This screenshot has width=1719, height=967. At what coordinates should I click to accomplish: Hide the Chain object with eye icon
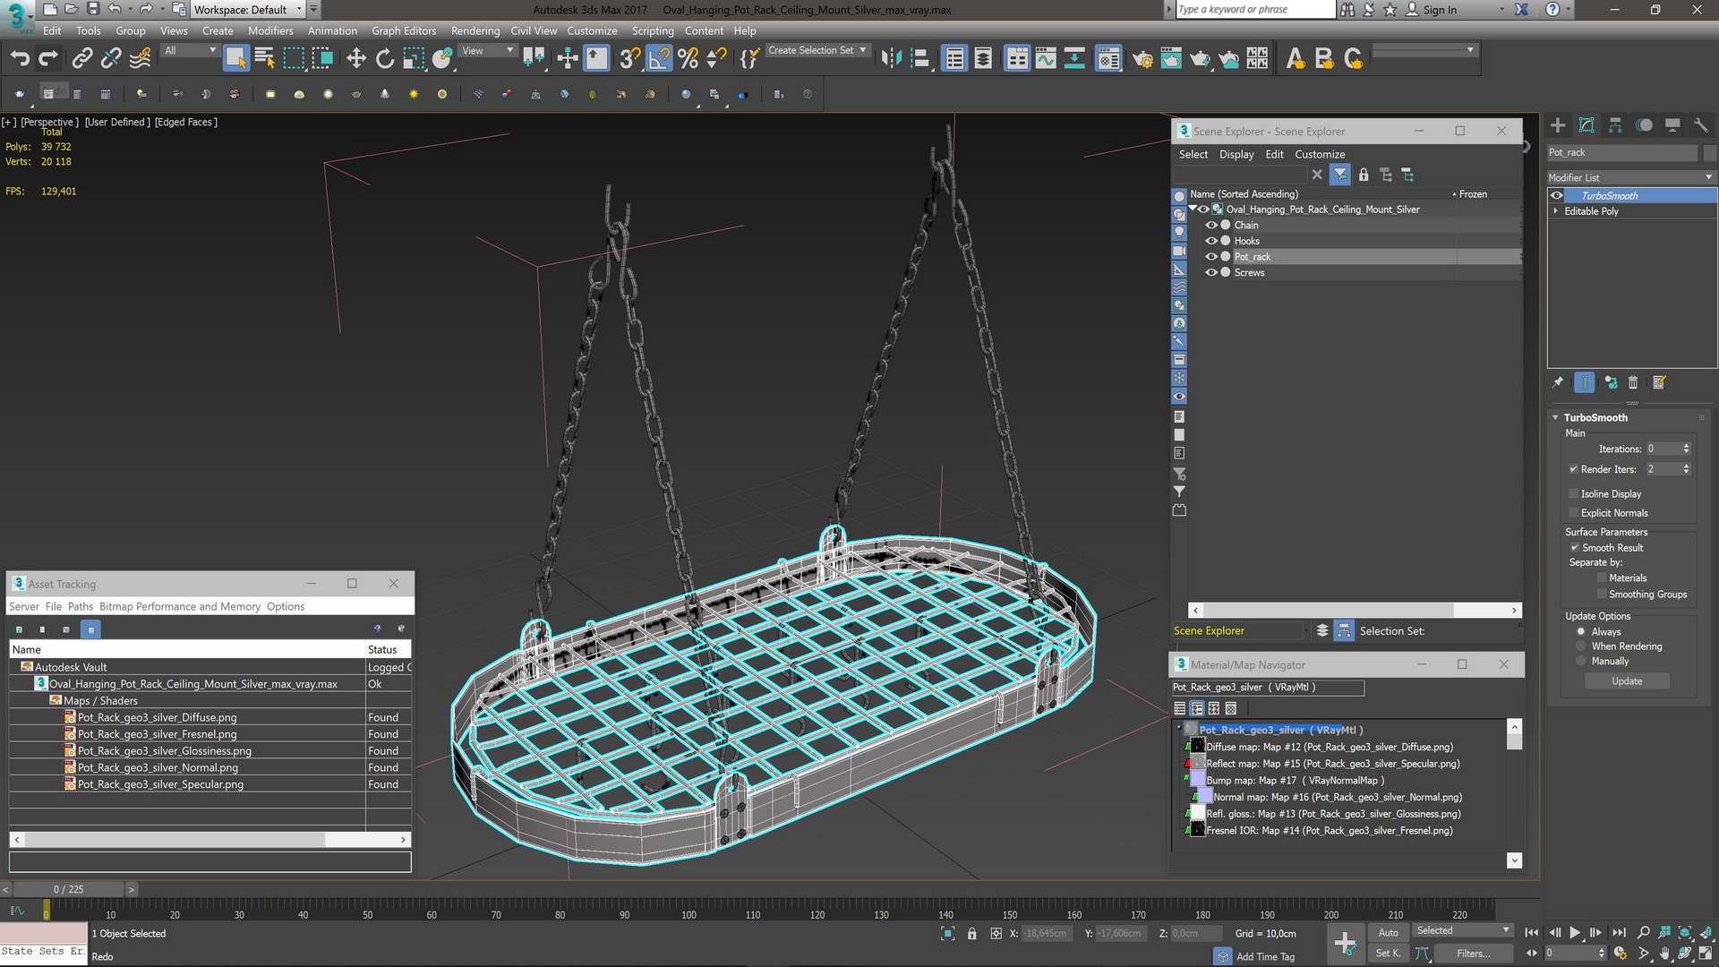pyautogui.click(x=1211, y=226)
